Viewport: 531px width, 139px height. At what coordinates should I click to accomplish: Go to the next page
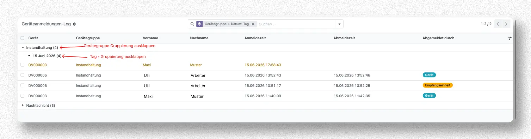(x=506, y=24)
